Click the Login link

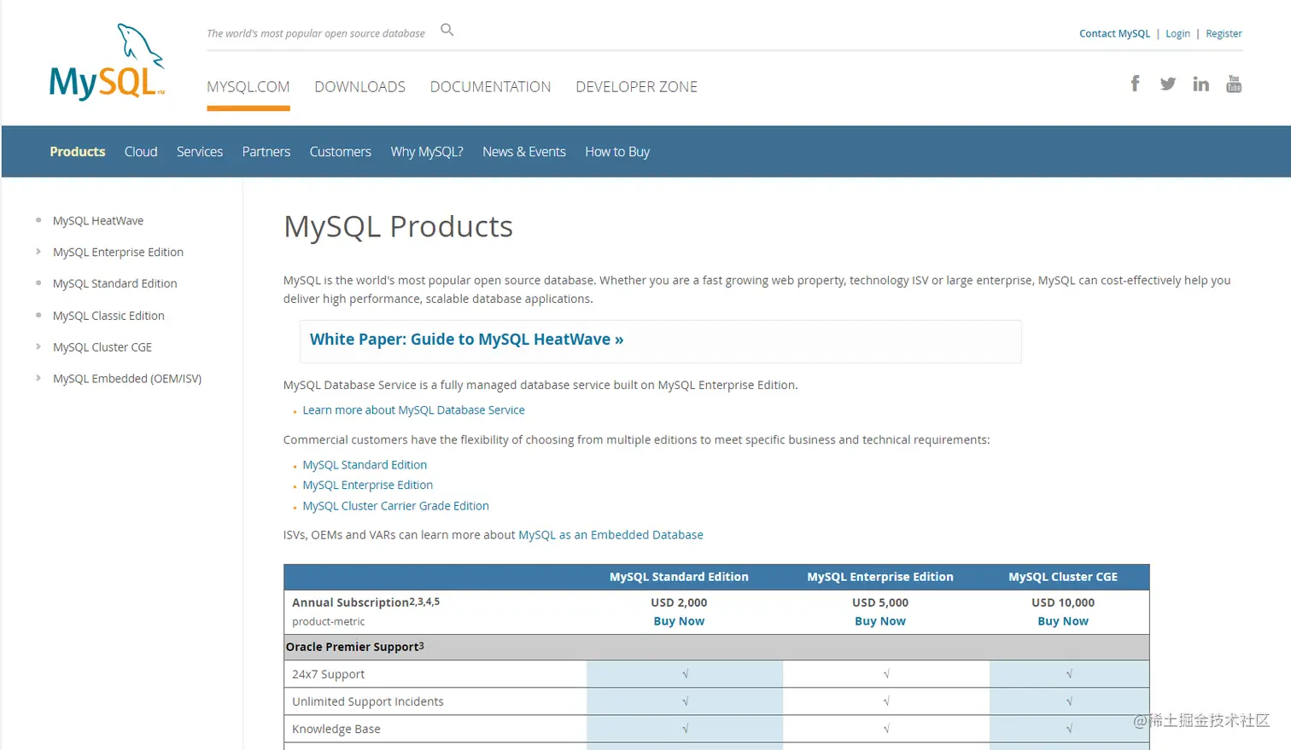[1177, 33]
